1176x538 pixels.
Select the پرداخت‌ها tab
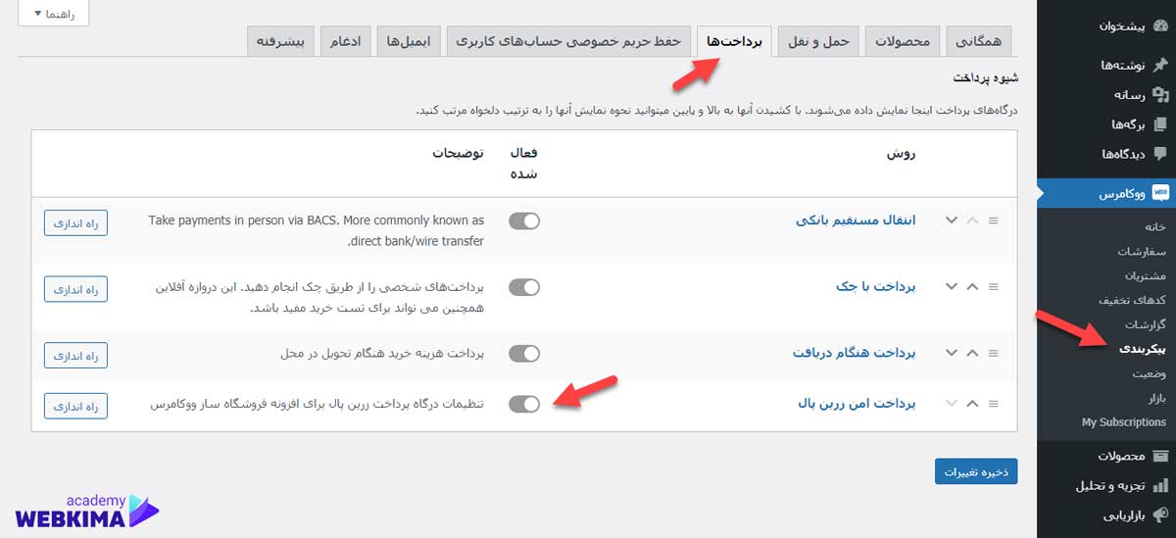click(734, 41)
